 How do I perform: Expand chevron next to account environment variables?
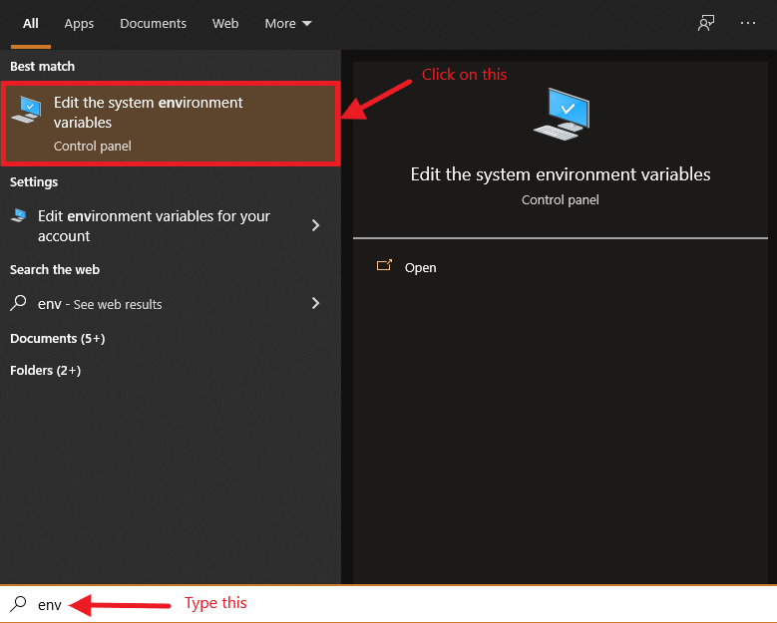pyautogui.click(x=315, y=225)
